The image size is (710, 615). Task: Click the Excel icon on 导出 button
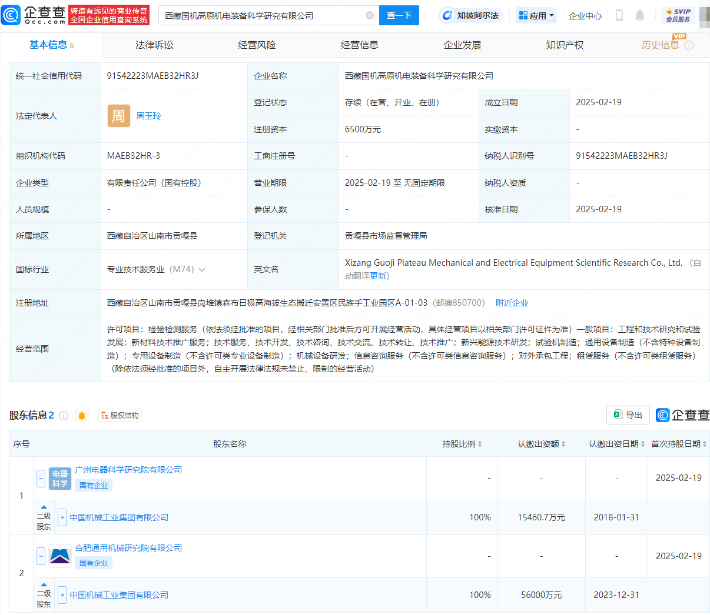[x=618, y=415]
